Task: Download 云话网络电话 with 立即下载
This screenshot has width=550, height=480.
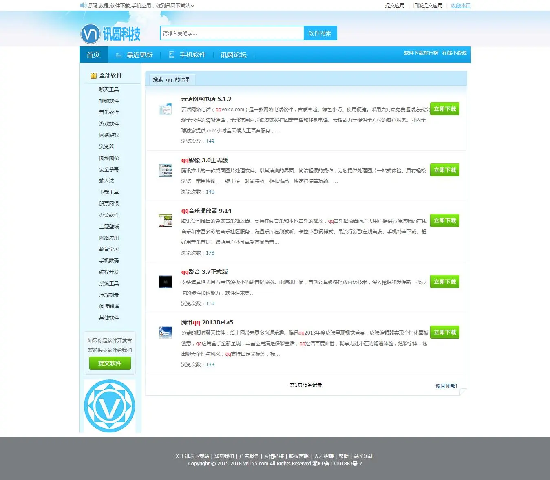Action: (x=445, y=109)
